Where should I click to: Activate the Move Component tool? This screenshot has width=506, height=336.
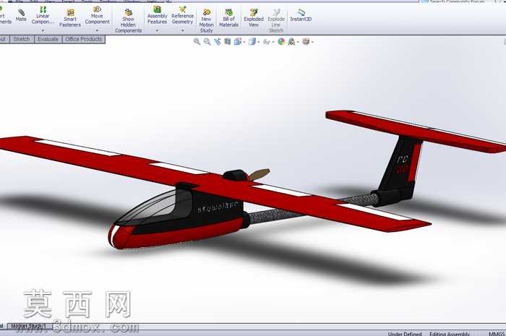pyautogui.click(x=97, y=15)
